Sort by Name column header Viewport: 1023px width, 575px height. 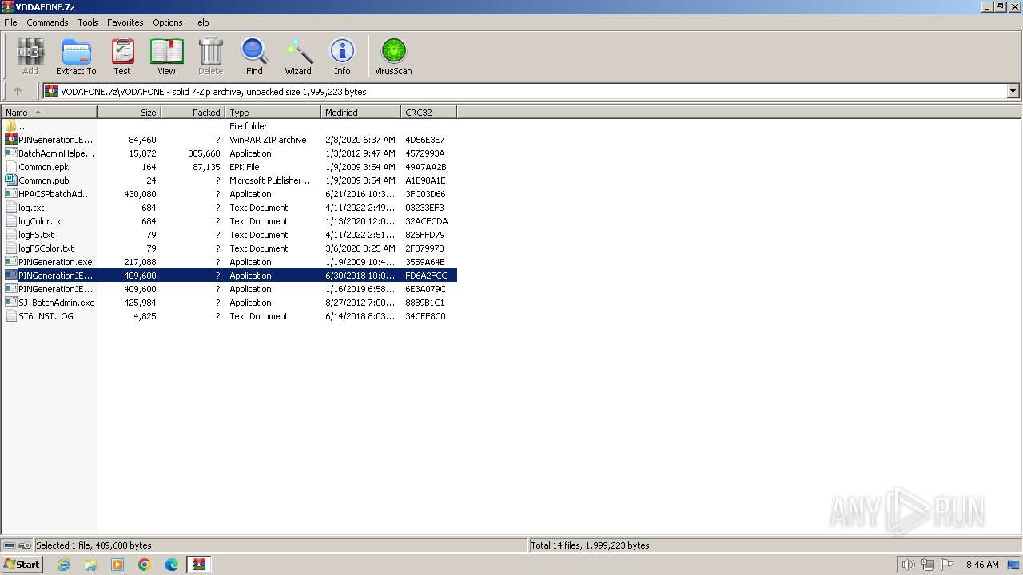(50, 113)
